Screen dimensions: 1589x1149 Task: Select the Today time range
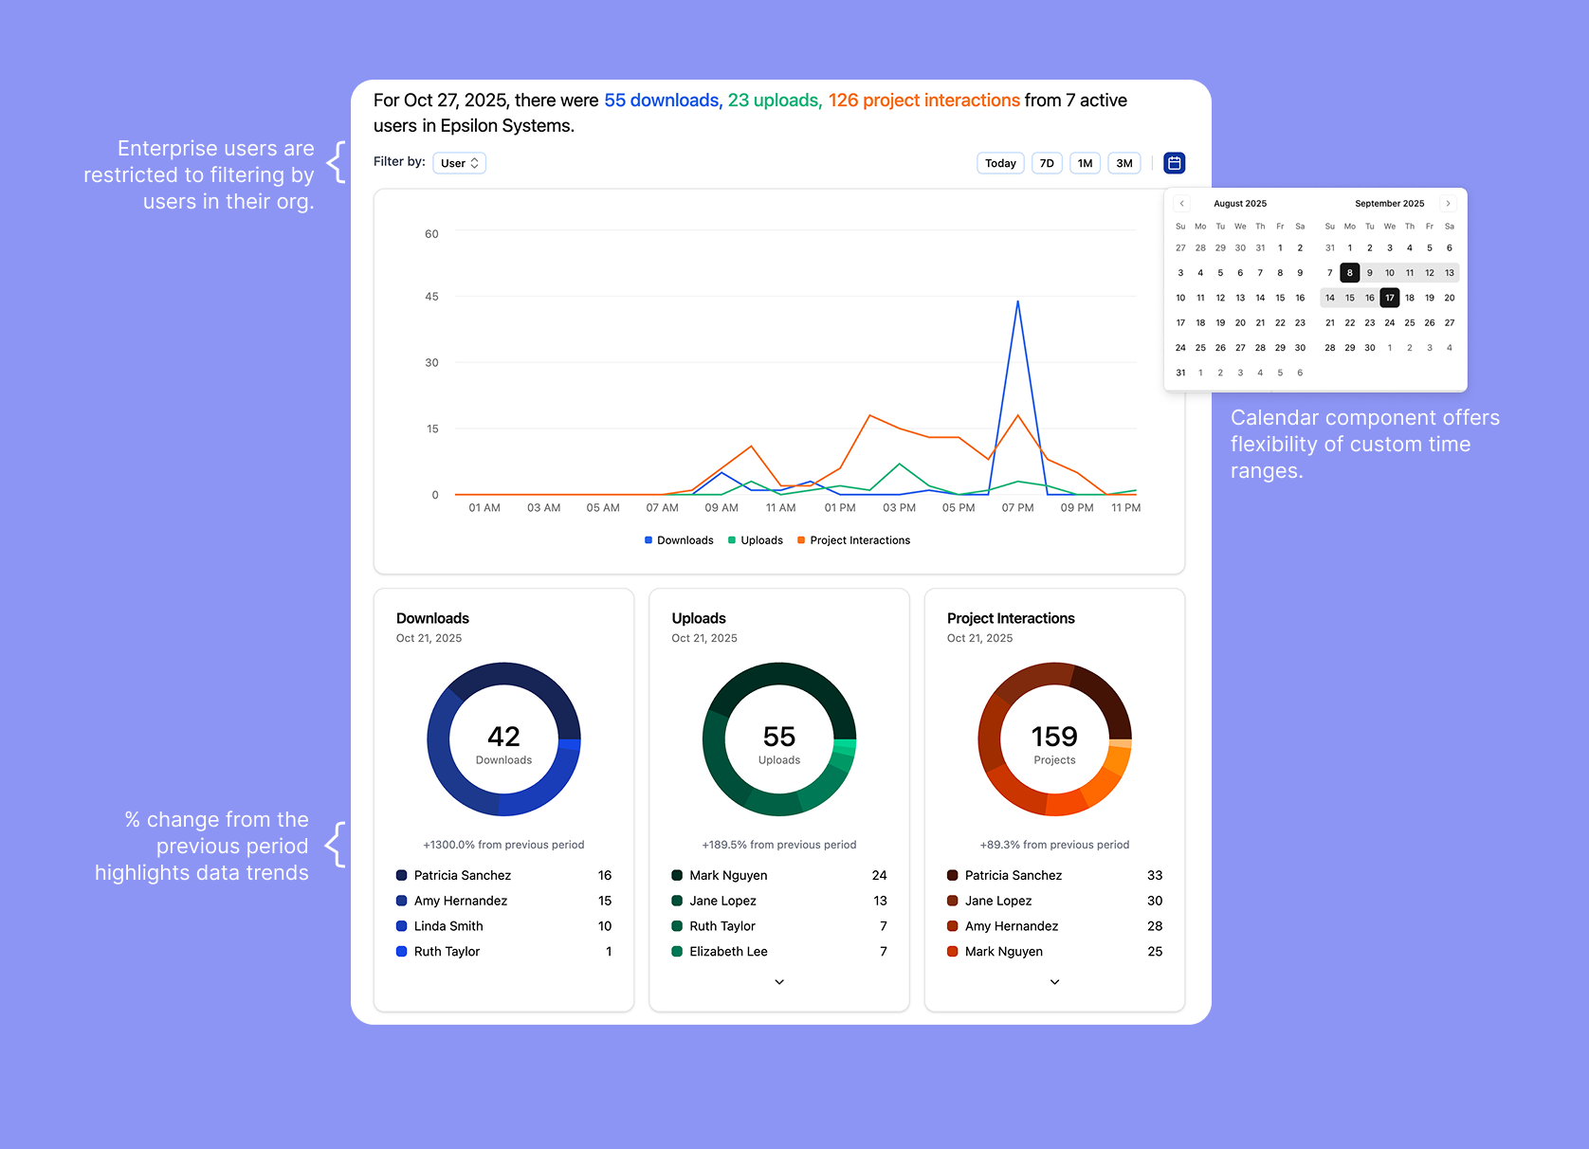pos(1000,163)
